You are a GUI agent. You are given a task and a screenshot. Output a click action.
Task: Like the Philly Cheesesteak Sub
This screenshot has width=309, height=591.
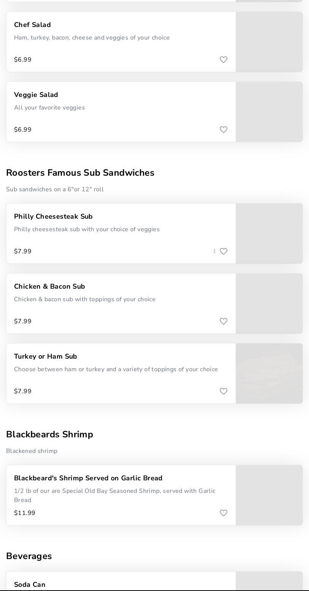224,251
